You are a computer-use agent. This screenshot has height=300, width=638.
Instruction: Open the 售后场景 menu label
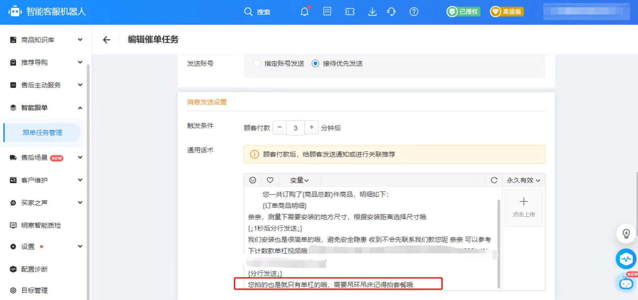click(34, 158)
